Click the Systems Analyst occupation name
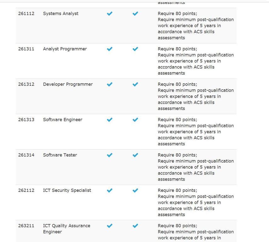Viewport: 269px width, 242px height. coord(61,14)
